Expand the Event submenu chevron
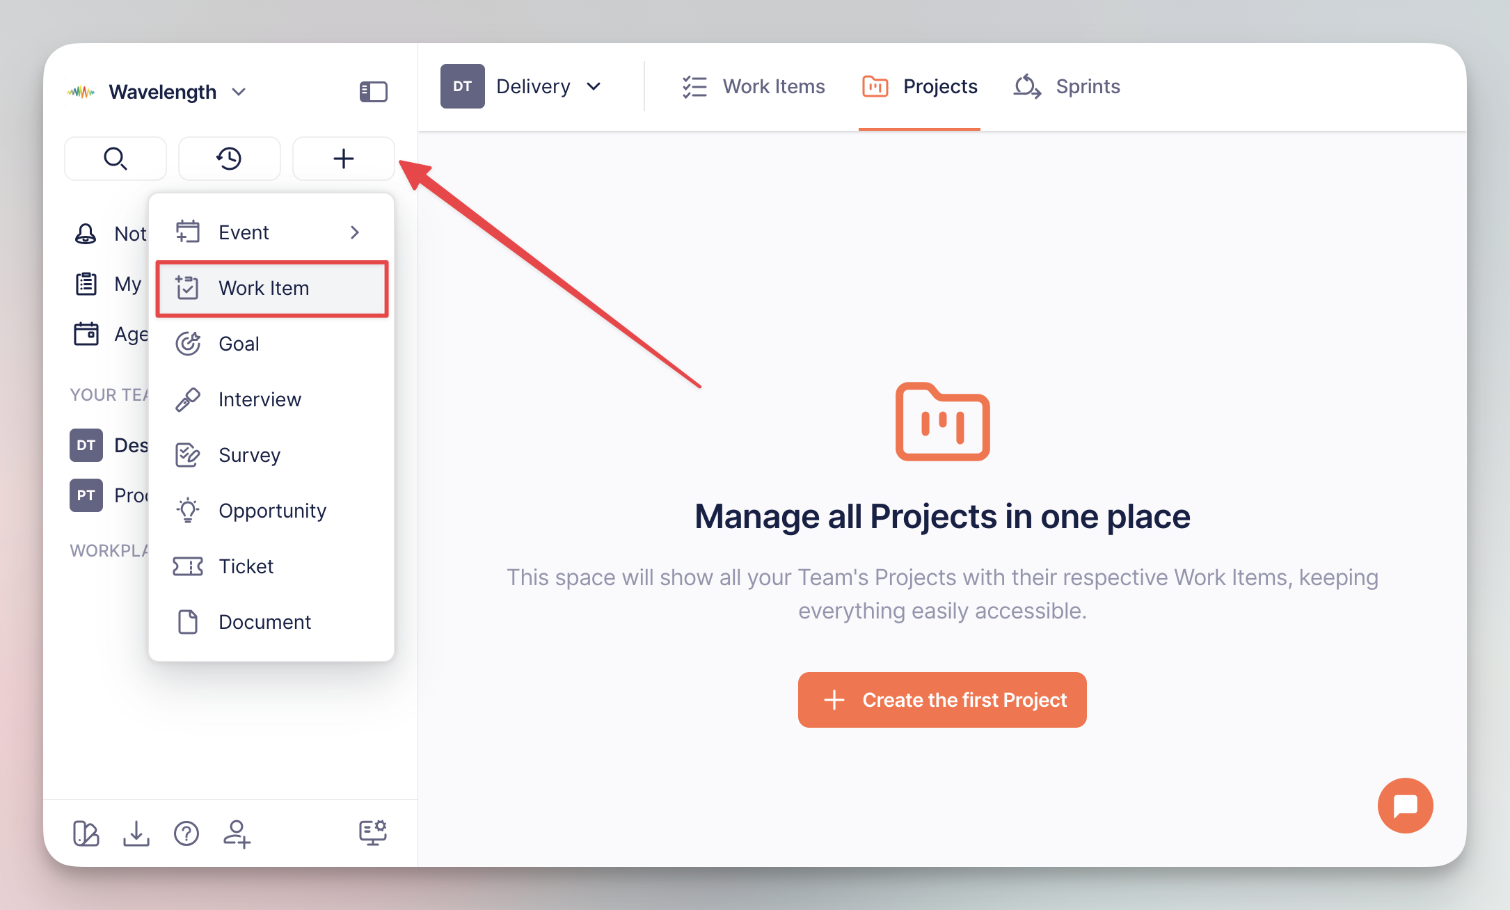The height and width of the screenshot is (910, 1510). [x=355, y=232]
